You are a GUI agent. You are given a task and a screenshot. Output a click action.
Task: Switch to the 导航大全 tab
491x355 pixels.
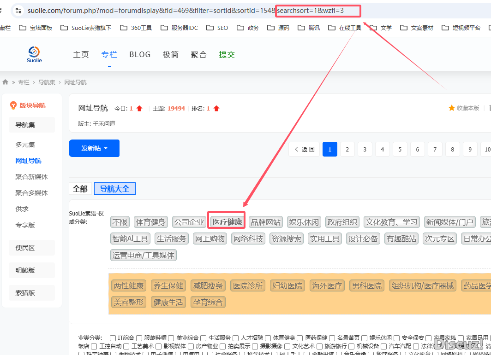[114, 189]
